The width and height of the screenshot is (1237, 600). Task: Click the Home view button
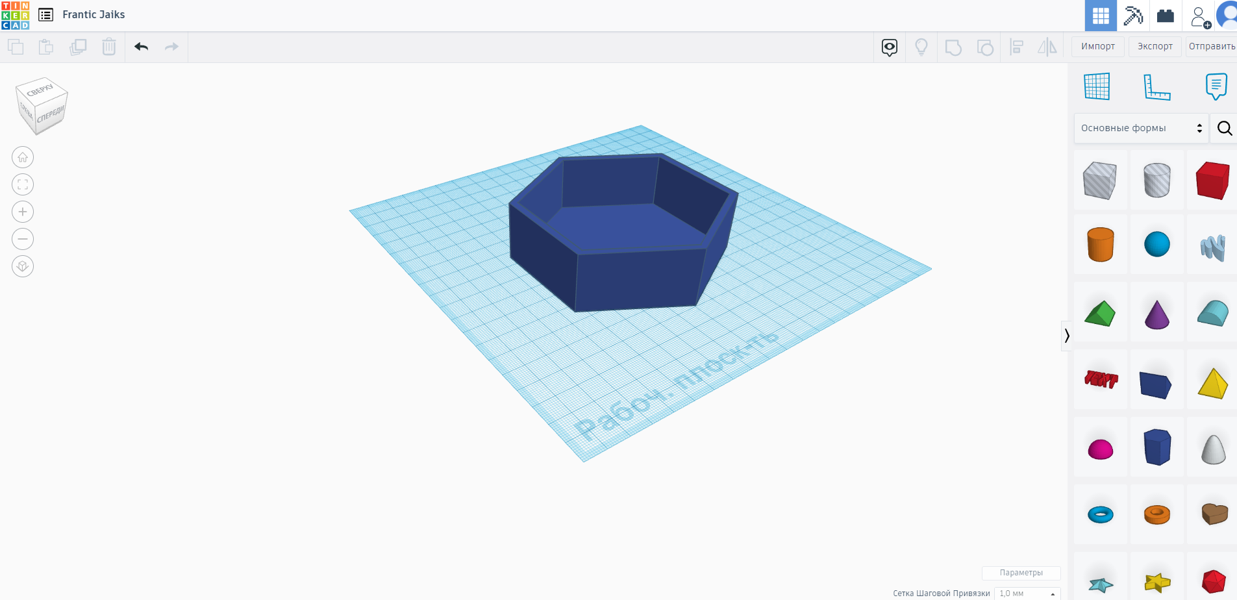[23, 157]
